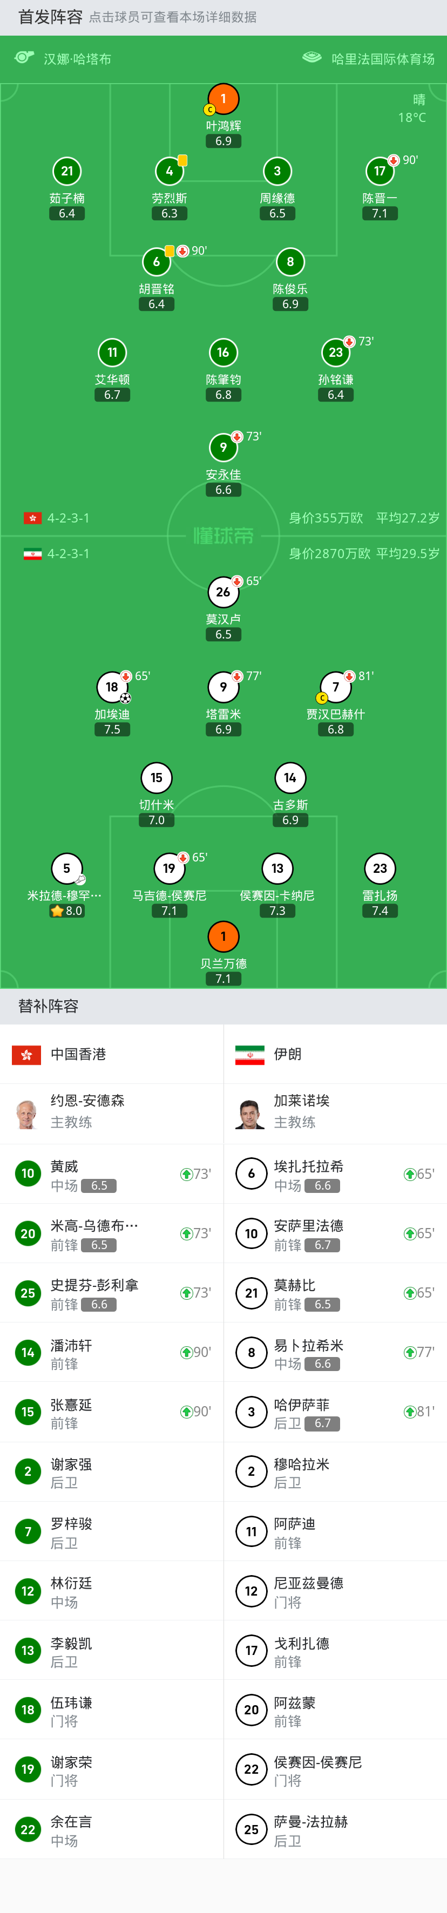447x1913 pixels.
Task: Open player 7 贾汉巴赫什 captain circle
Action: point(336,687)
